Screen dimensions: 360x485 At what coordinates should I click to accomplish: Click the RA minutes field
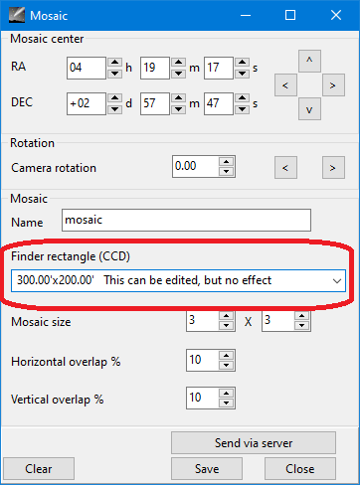155,68
